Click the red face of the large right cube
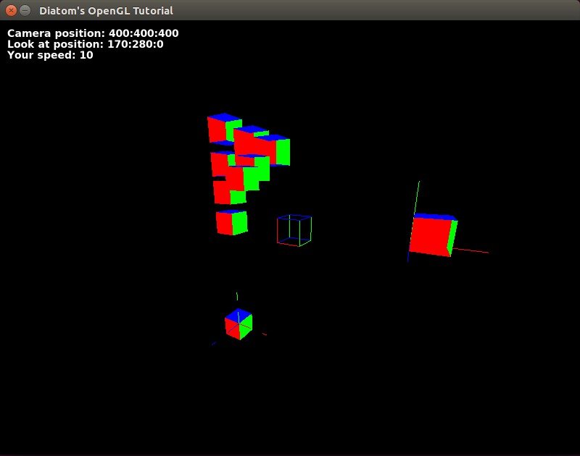This screenshot has height=456, width=580. tap(429, 237)
